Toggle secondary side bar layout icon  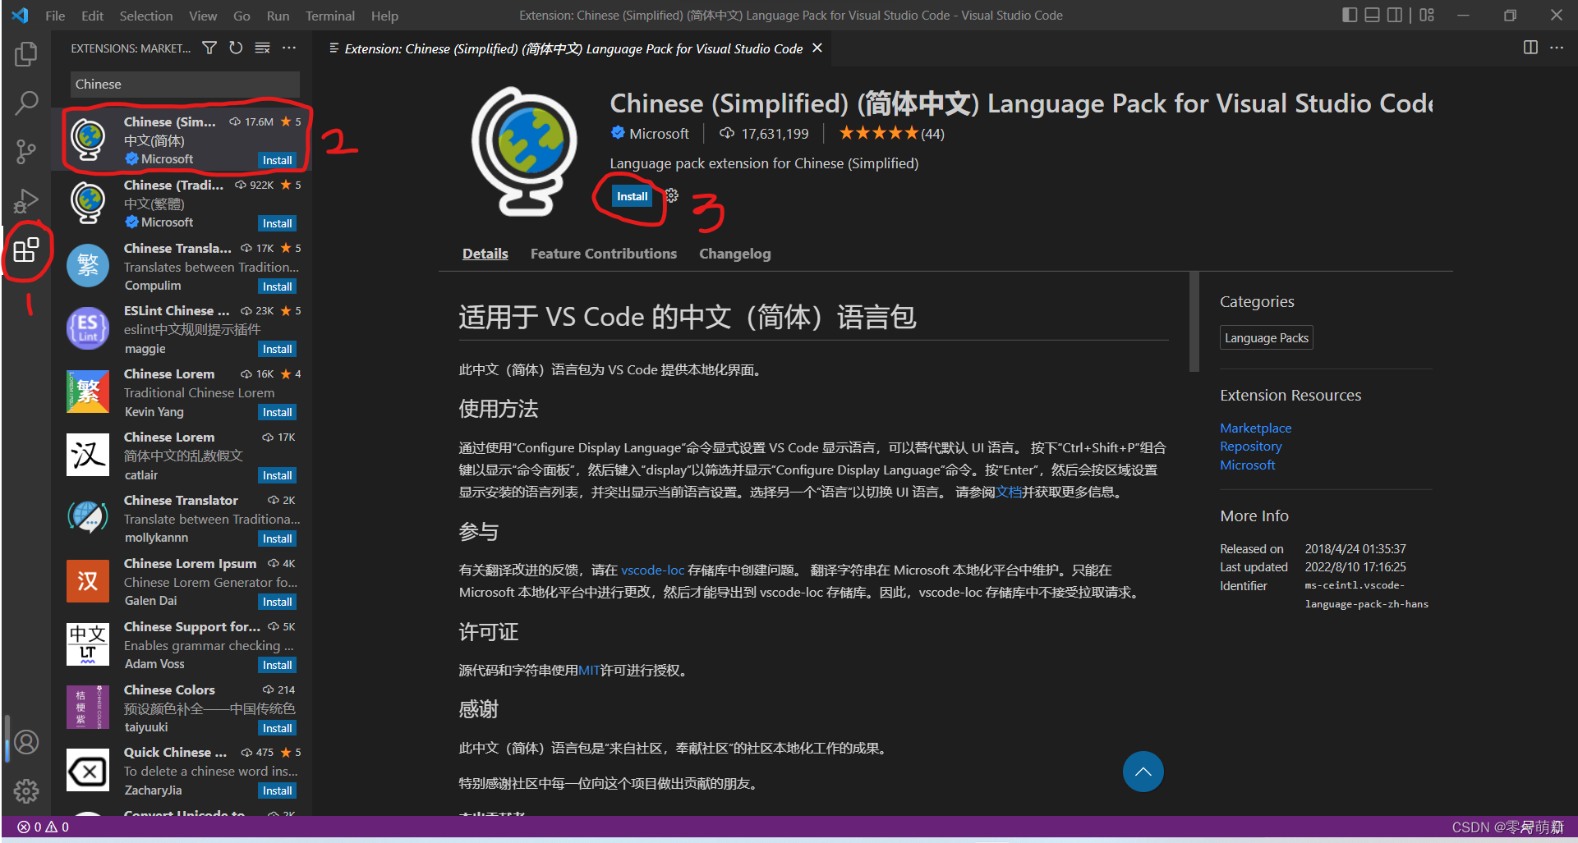tap(1395, 15)
